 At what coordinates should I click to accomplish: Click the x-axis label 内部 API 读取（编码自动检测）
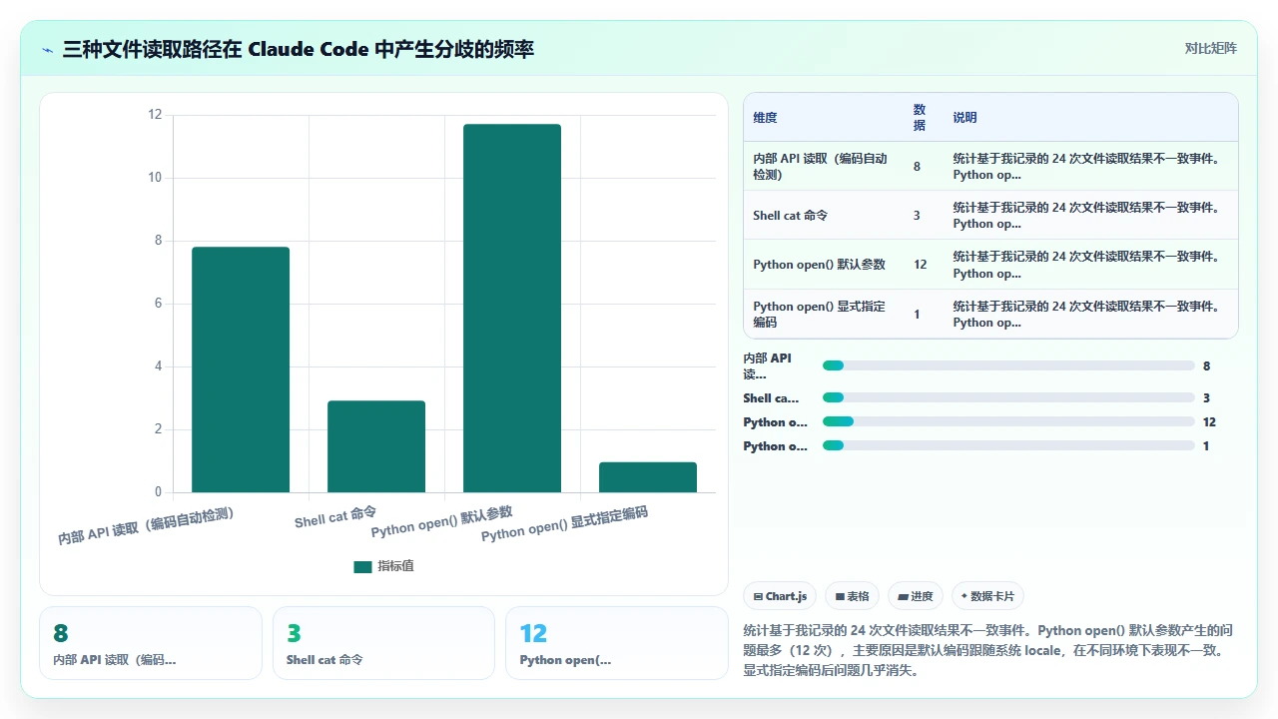pyautogui.click(x=146, y=526)
